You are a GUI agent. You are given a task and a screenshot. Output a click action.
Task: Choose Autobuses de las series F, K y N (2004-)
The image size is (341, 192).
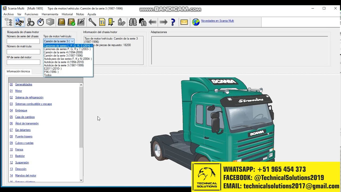click(68, 59)
